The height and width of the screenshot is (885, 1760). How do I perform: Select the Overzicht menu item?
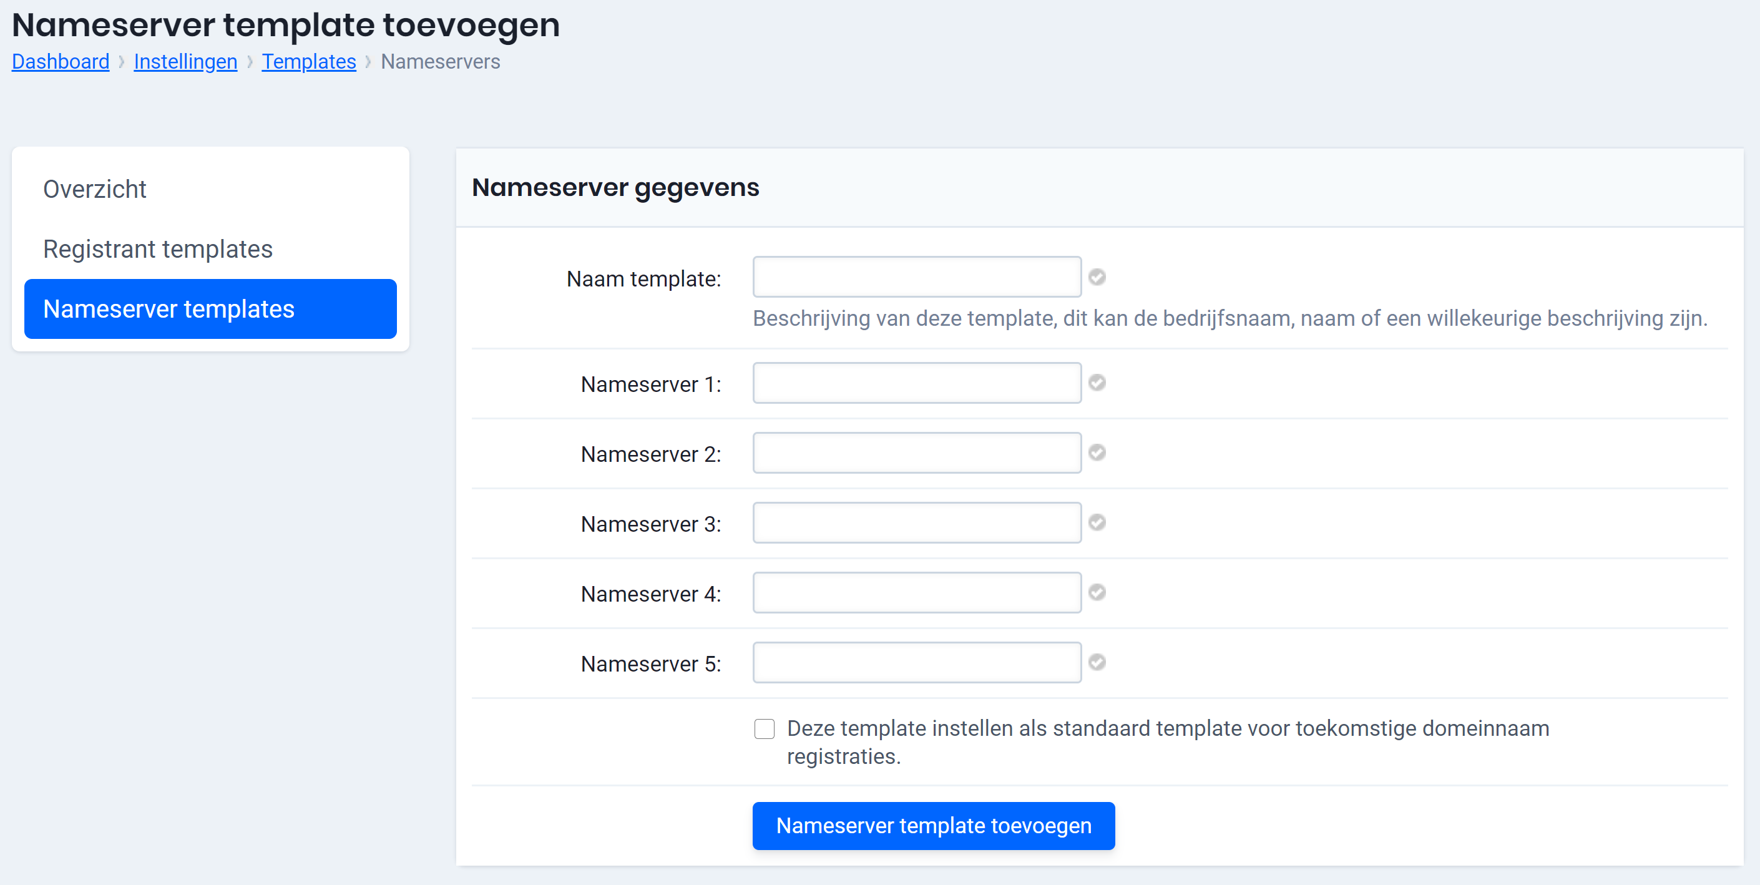96,188
